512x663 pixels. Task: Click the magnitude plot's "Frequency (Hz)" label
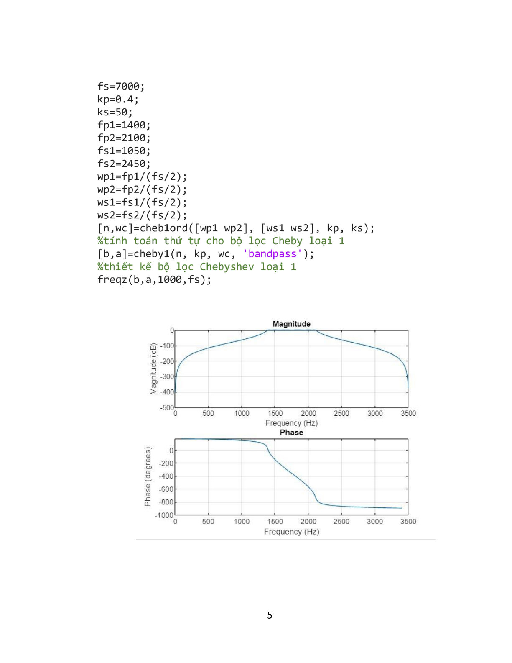(291, 423)
